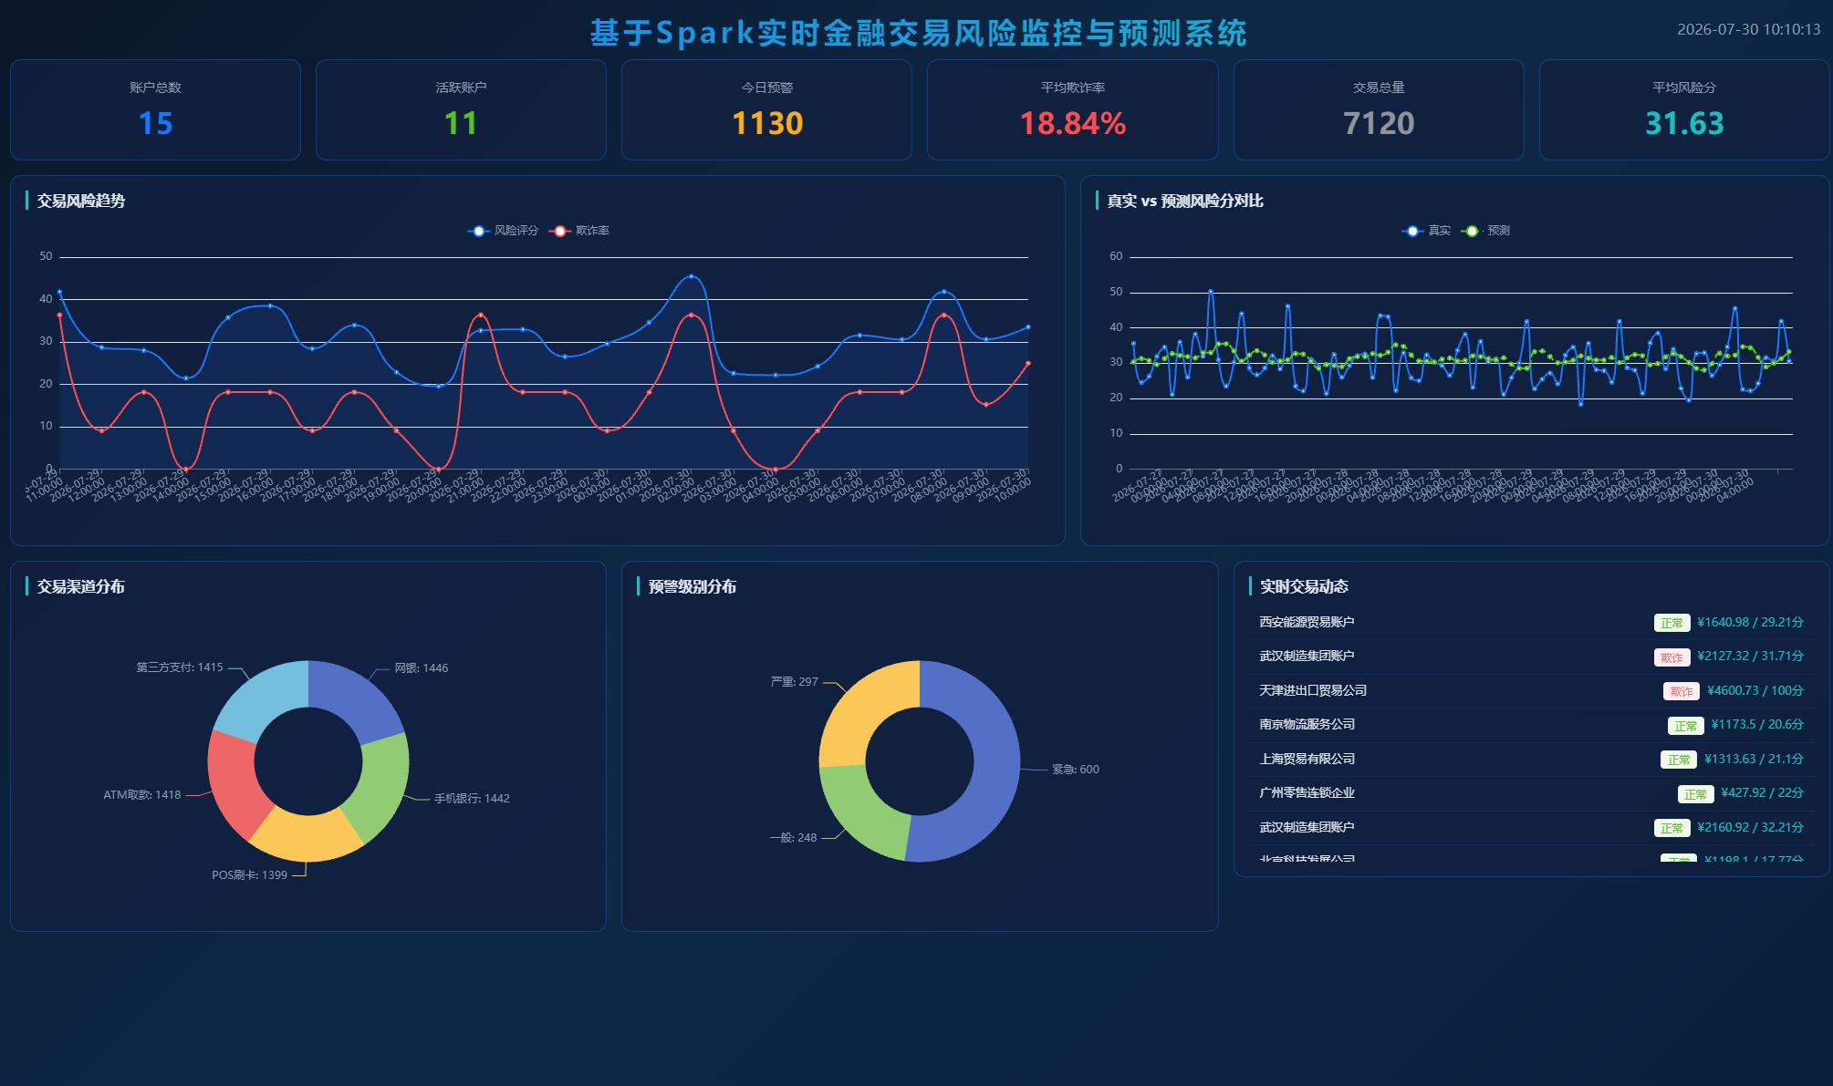Click the timestamp 2026-07-30 10:10:13

click(x=1748, y=29)
